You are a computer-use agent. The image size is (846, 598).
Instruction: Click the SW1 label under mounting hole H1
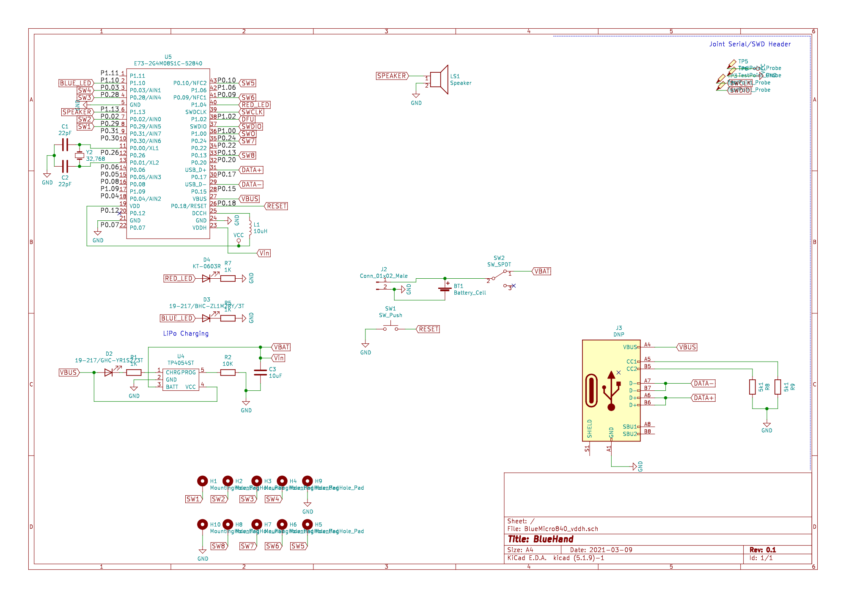click(x=194, y=499)
